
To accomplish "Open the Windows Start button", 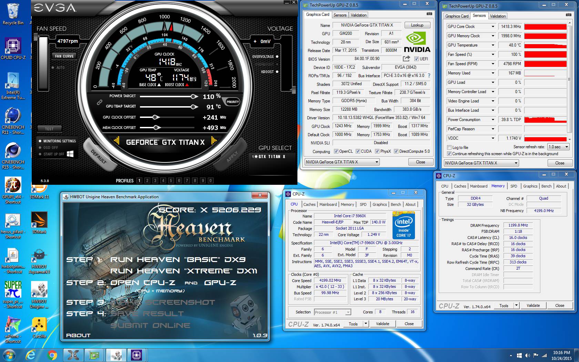I will point(9,355).
